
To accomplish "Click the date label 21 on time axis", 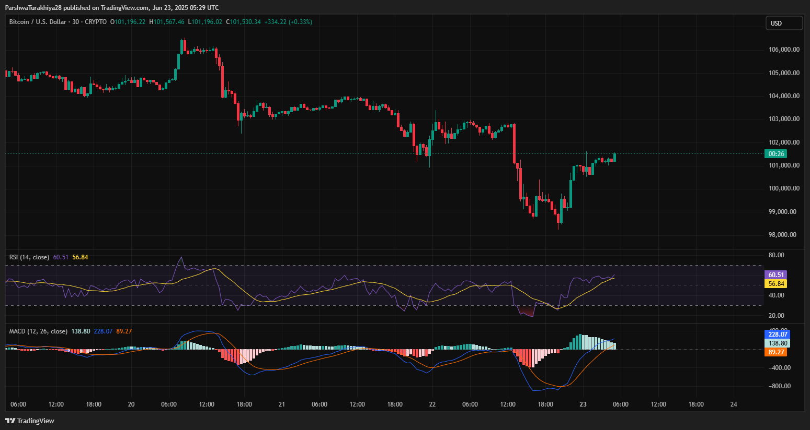I will point(282,404).
